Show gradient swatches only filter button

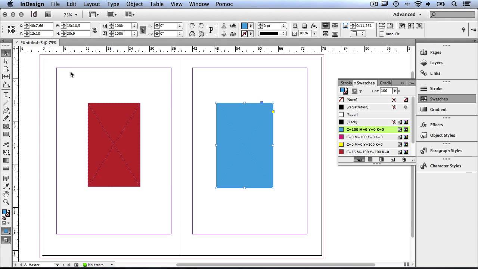tap(382, 160)
